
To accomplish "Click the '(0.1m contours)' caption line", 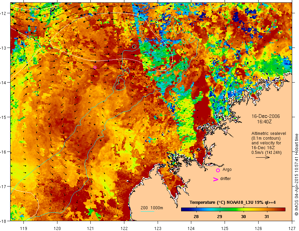I will (266, 138).
